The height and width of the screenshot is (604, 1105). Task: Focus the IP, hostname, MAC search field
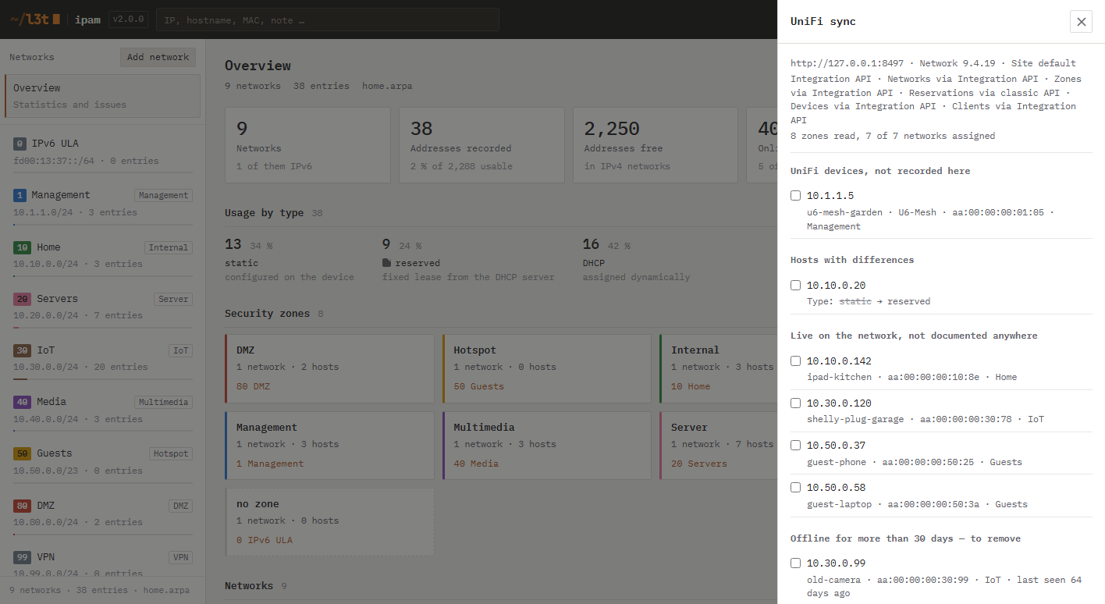(327, 20)
